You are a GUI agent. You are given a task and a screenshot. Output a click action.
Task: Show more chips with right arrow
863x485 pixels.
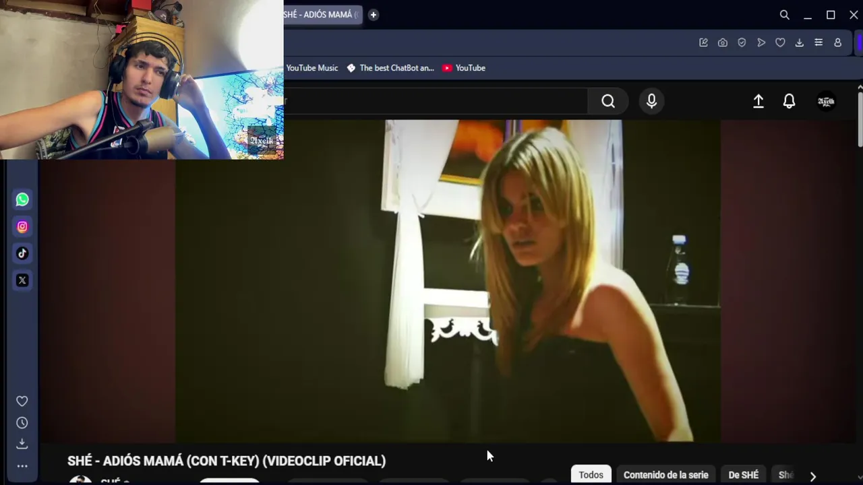pos(812,476)
